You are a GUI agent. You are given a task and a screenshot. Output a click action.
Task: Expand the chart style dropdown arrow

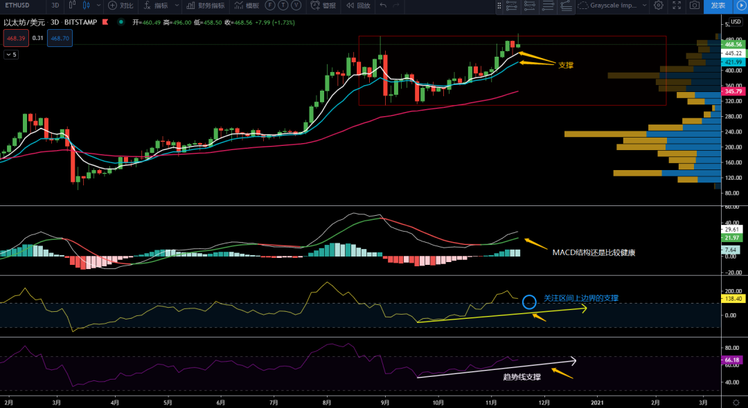pyautogui.click(x=98, y=6)
